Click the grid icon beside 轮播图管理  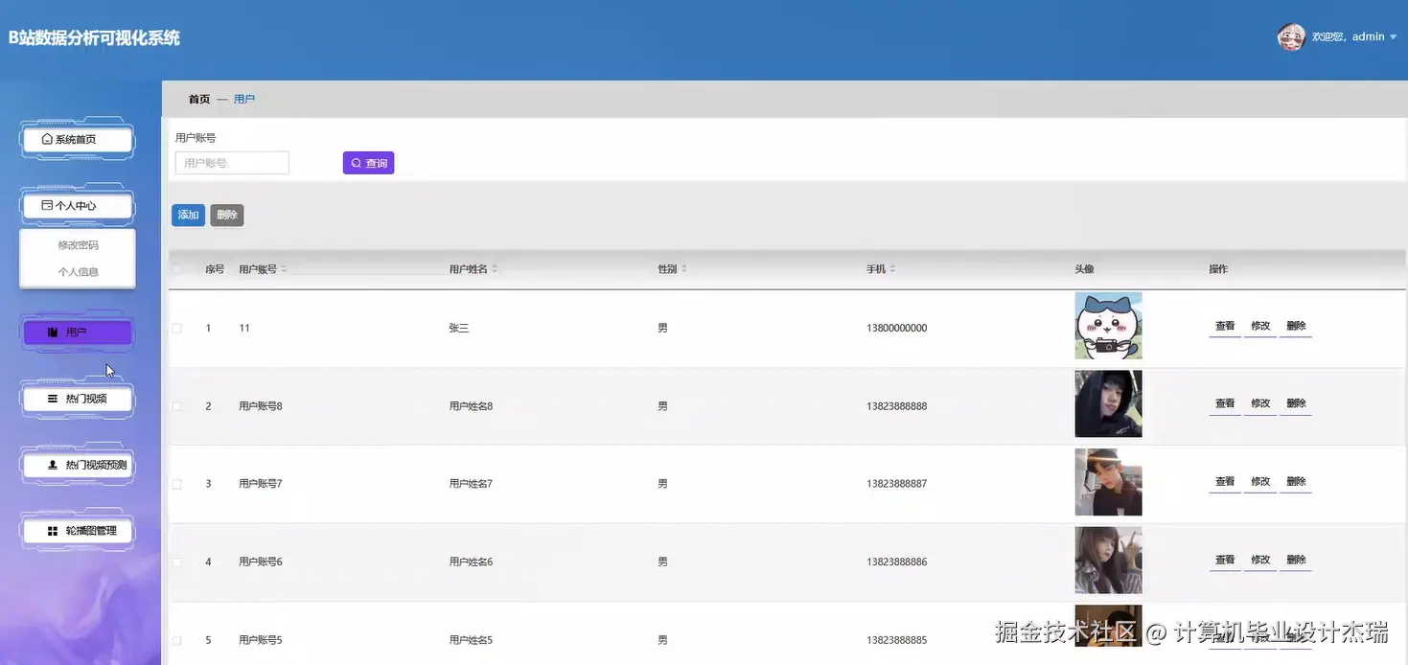tap(53, 531)
